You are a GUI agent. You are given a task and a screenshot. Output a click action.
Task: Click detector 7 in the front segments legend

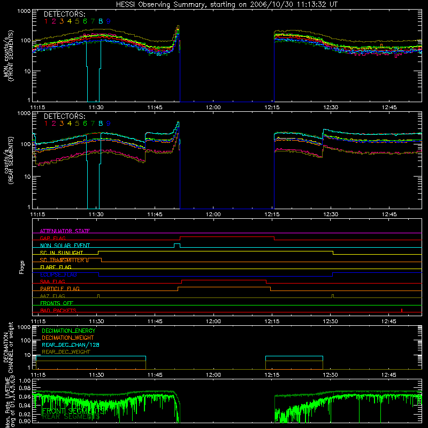pos(93,21)
